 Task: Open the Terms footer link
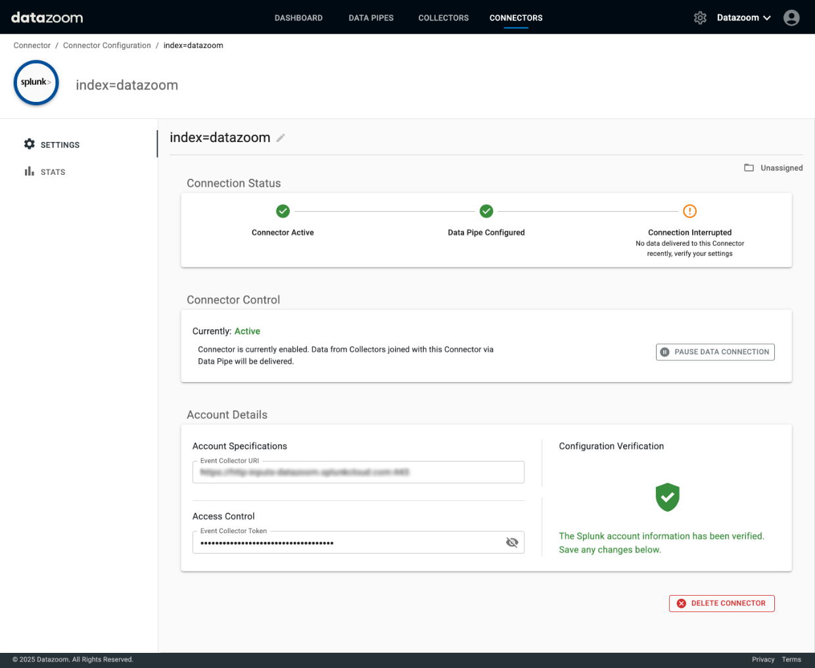pyautogui.click(x=791, y=659)
